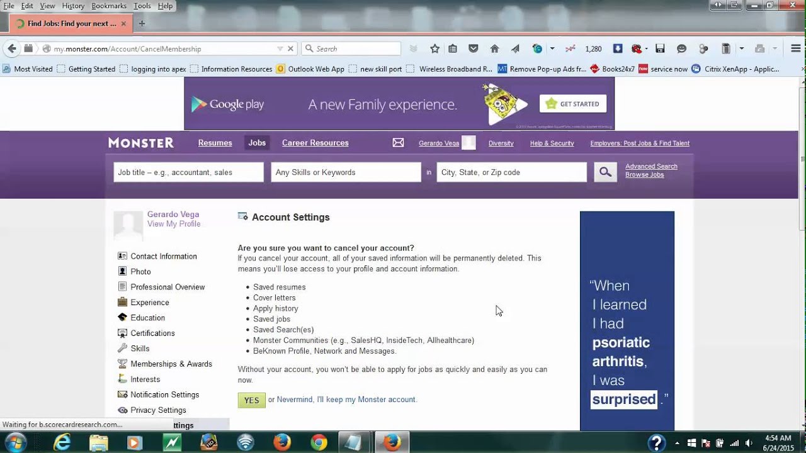The height and width of the screenshot is (453, 806).
Task: Click the Advanced Search link
Action: pyautogui.click(x=651, y=166)
